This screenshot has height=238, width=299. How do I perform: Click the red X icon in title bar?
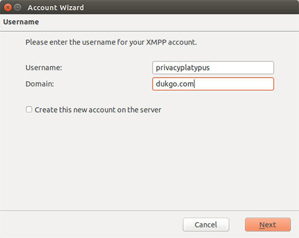8,8
